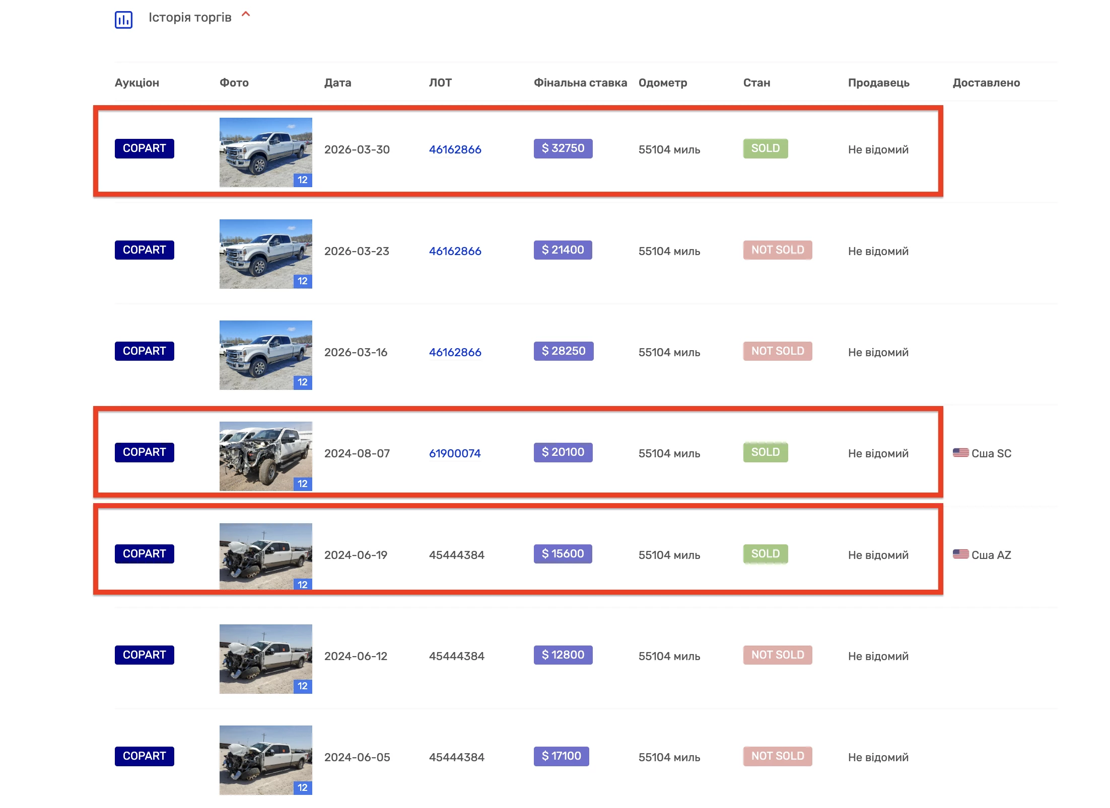Click the Фінальна ставка column header

(x=580, y=83)
